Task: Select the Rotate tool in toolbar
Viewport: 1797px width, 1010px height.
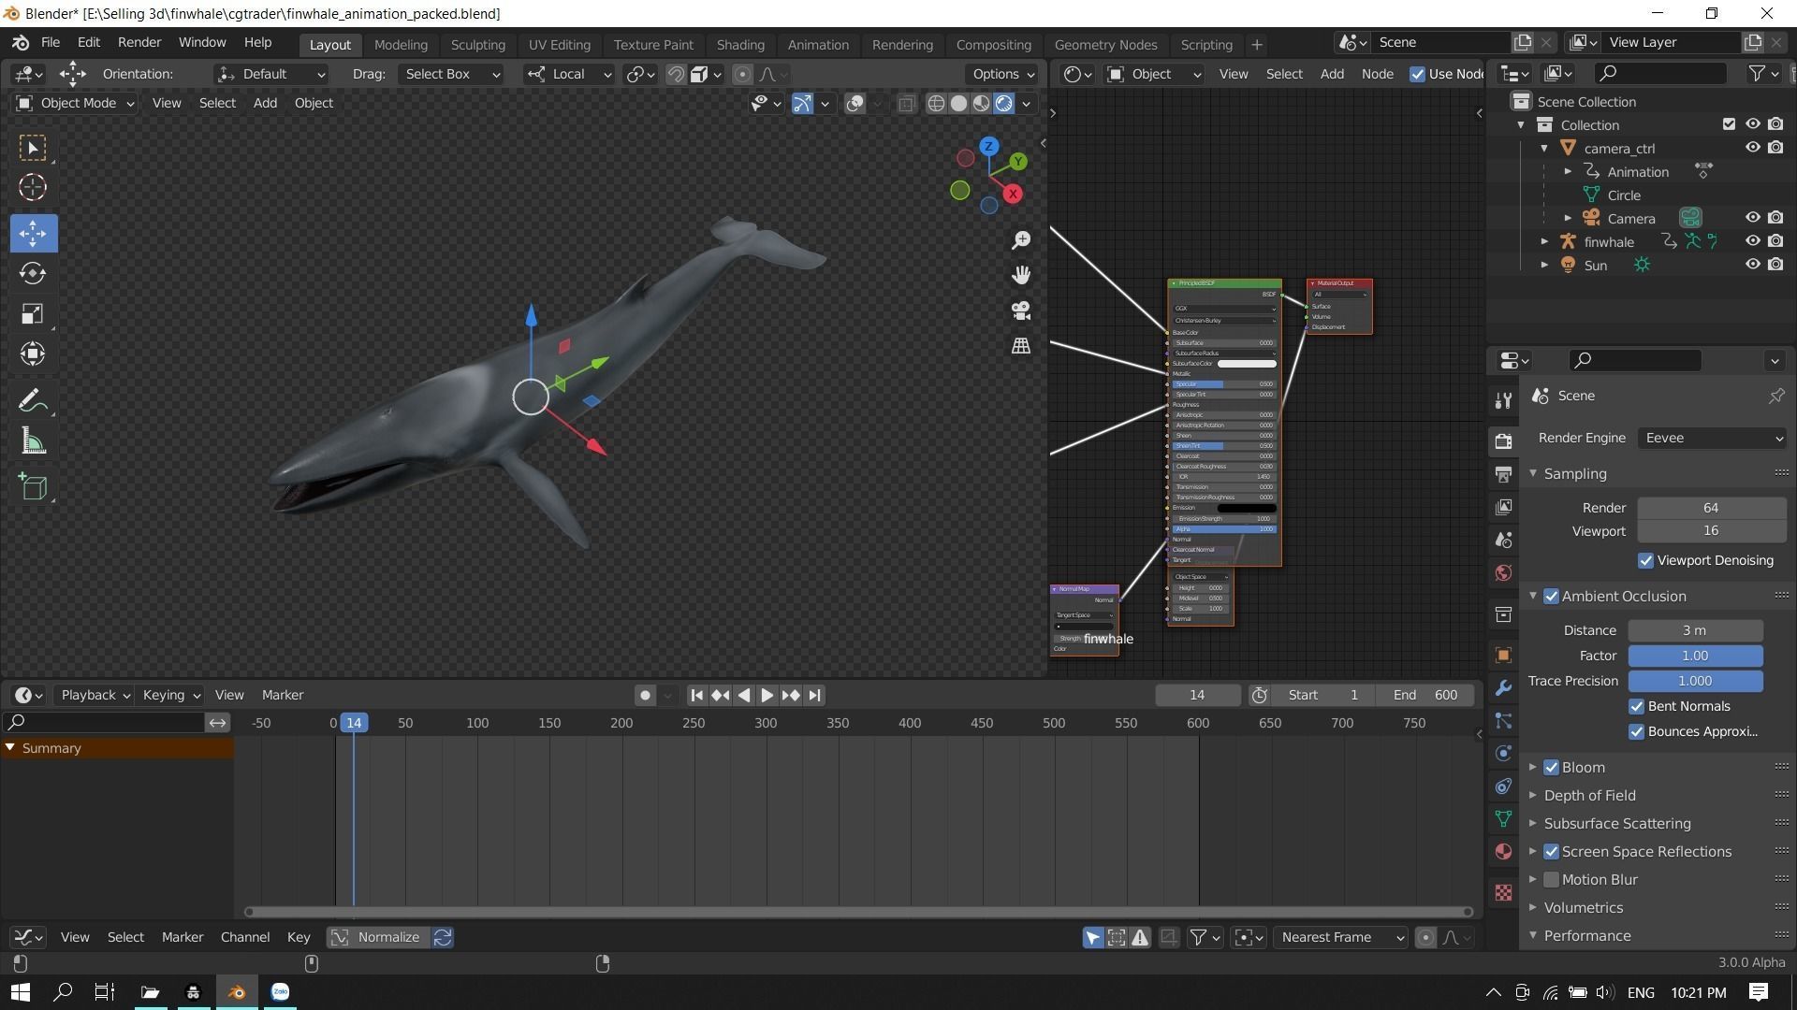Action: click(33, 273)
